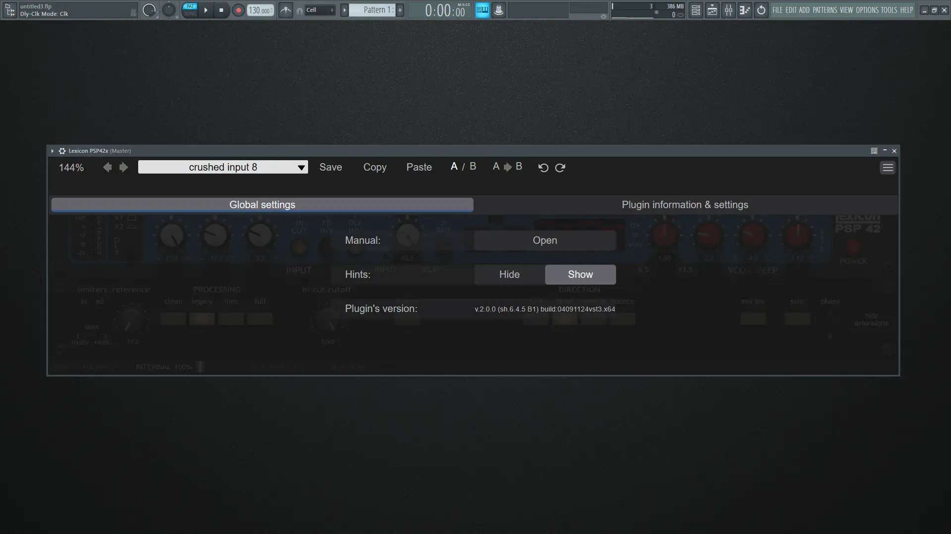Set hints to Hide

pyautogui.click(x=509, y=274)
